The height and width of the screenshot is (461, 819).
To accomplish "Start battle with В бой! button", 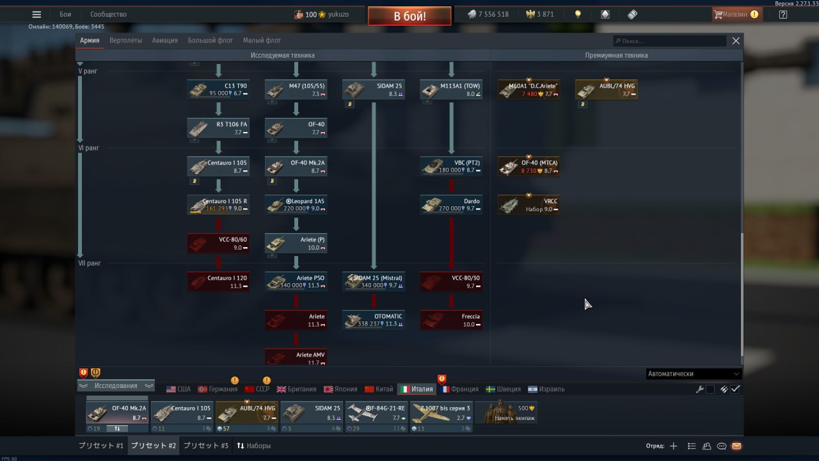I will coord(409,16).
